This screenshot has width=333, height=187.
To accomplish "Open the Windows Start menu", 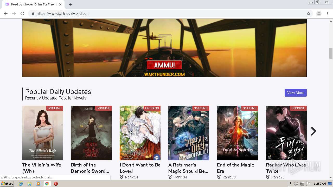I will pyautogui.click(x=7, y=184).
